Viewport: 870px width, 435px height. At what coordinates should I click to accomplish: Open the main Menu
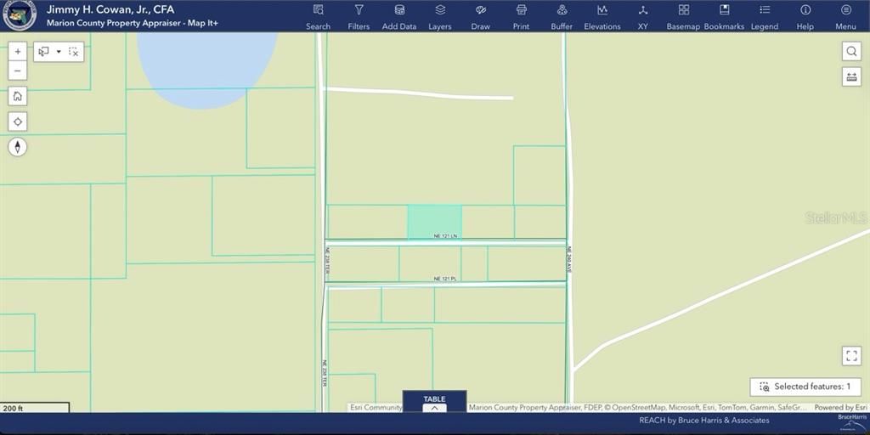(845, 16)
